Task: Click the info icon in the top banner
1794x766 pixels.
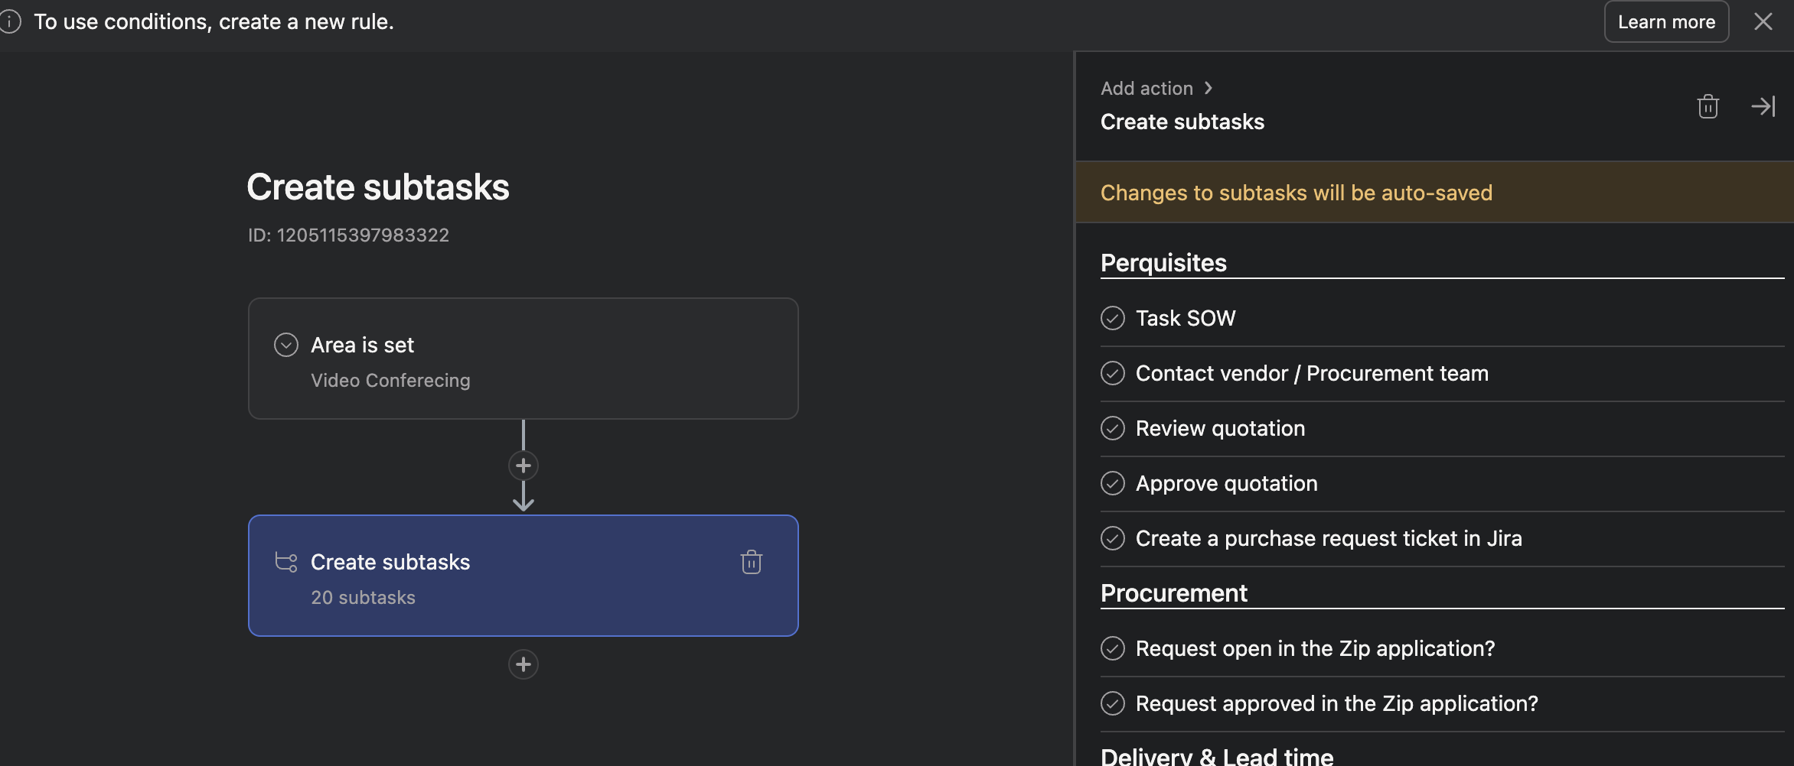Action: 10,21
